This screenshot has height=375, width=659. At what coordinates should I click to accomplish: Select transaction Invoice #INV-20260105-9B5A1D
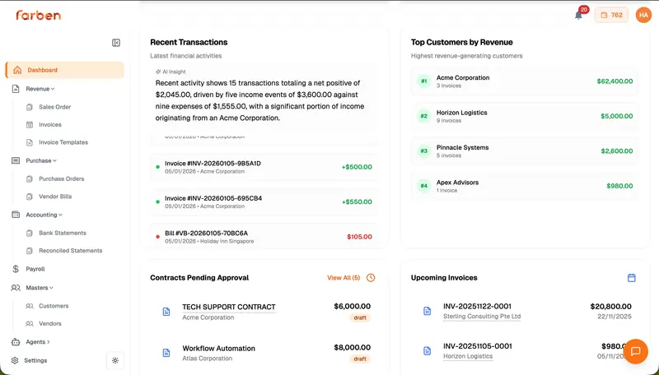(264, 167)
